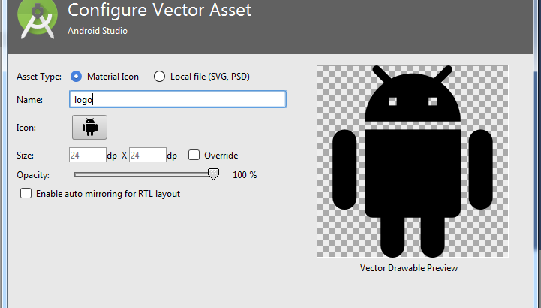
Task: Enable the Override size checkbox
Action: coord(194,156)
